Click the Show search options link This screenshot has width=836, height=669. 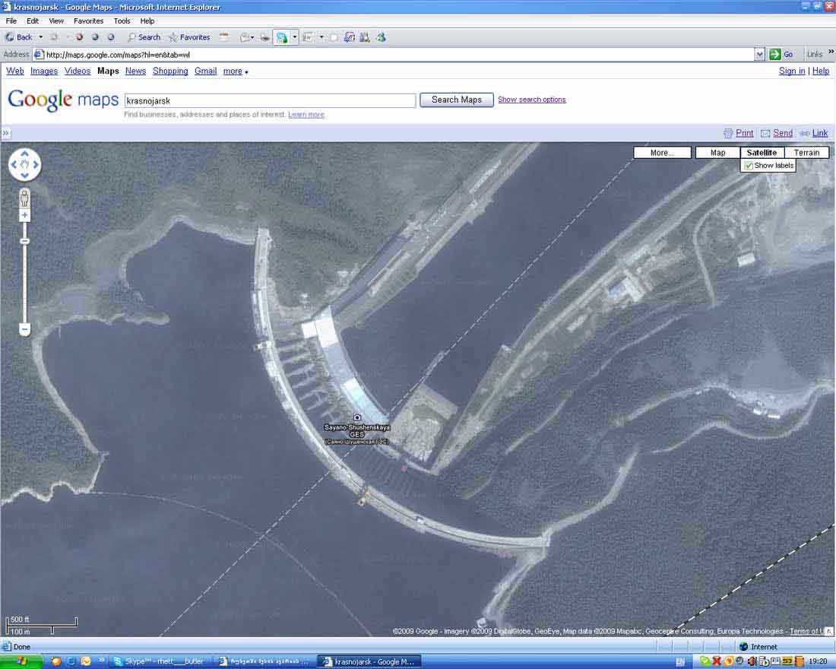point(531,100)
